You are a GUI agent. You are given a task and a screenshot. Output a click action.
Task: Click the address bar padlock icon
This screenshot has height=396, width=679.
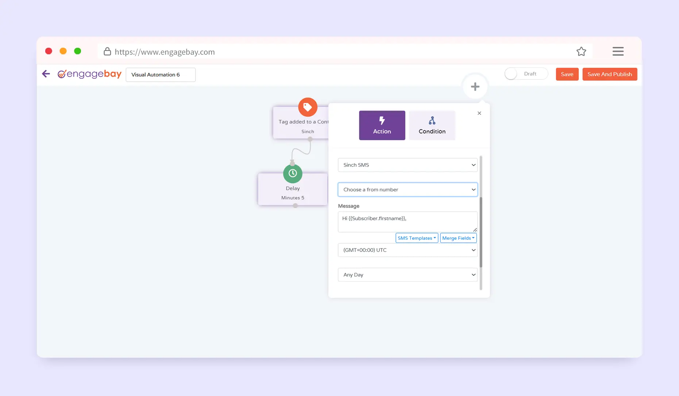(107, 52)
